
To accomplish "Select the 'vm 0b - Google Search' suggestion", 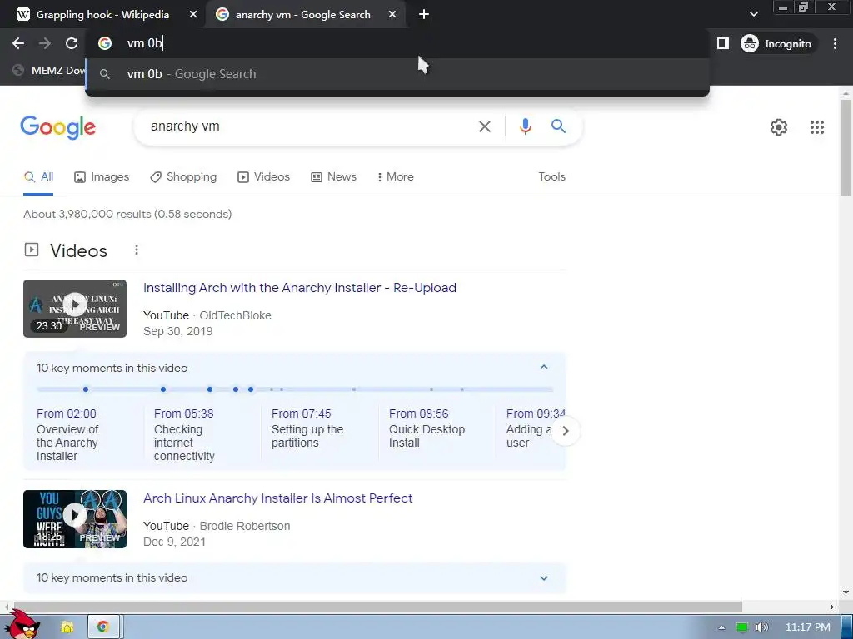I will coord(397,74).
